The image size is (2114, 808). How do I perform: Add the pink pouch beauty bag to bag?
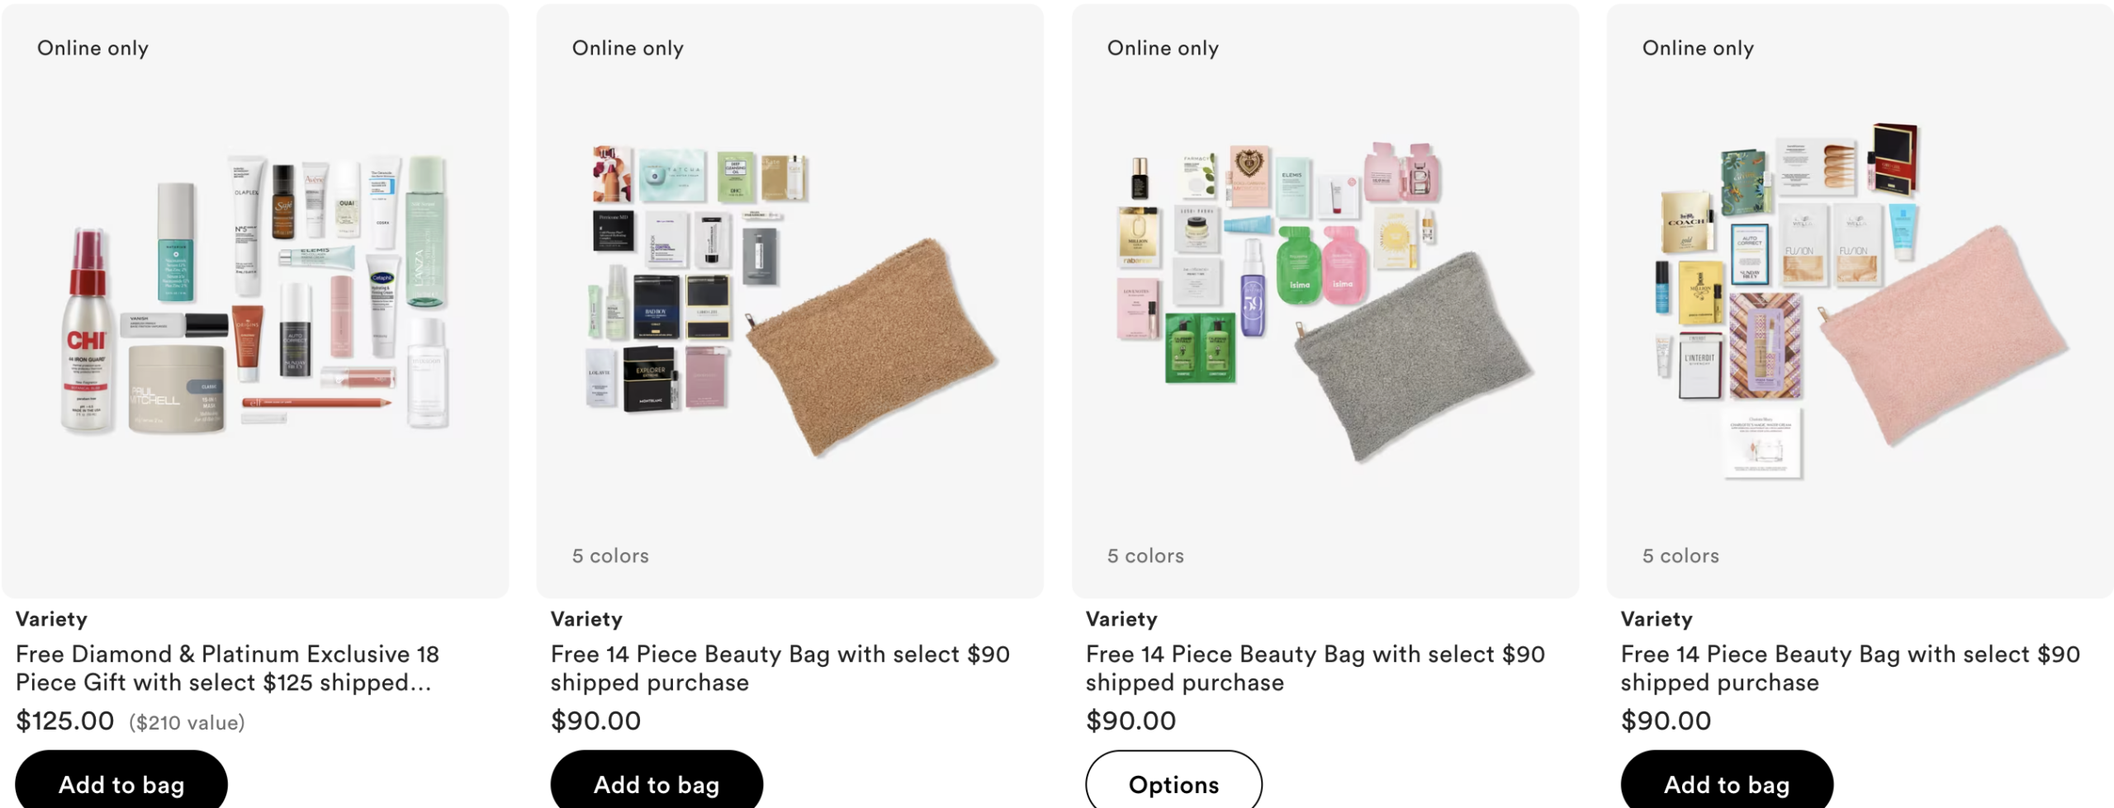(1727, 783)
